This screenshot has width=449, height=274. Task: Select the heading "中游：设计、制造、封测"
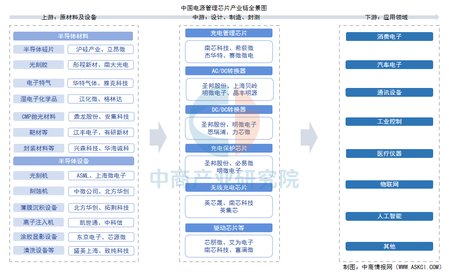[x=226, y=17]
